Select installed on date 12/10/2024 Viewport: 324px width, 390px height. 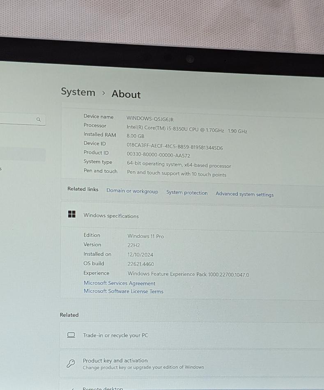(140, 255)
